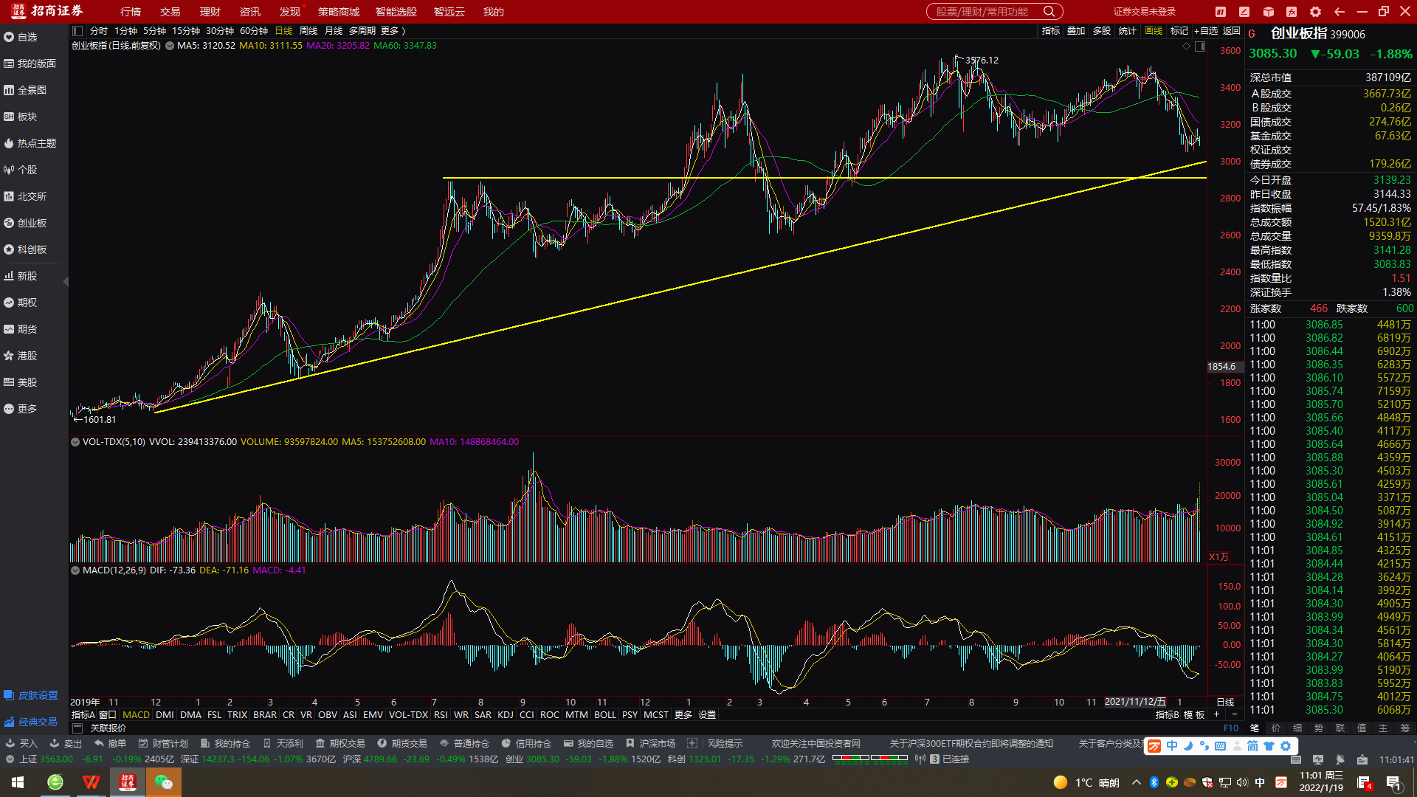Open the settings gear icon

click(x=1315, y=12)
